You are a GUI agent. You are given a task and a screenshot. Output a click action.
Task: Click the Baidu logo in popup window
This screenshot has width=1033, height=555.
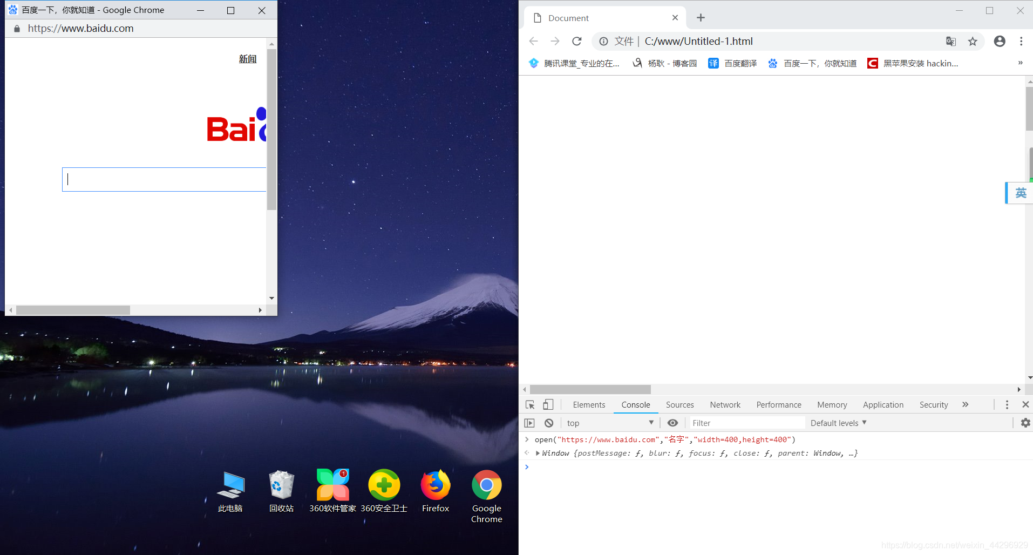pyautogui.click(x=237, y=125)
